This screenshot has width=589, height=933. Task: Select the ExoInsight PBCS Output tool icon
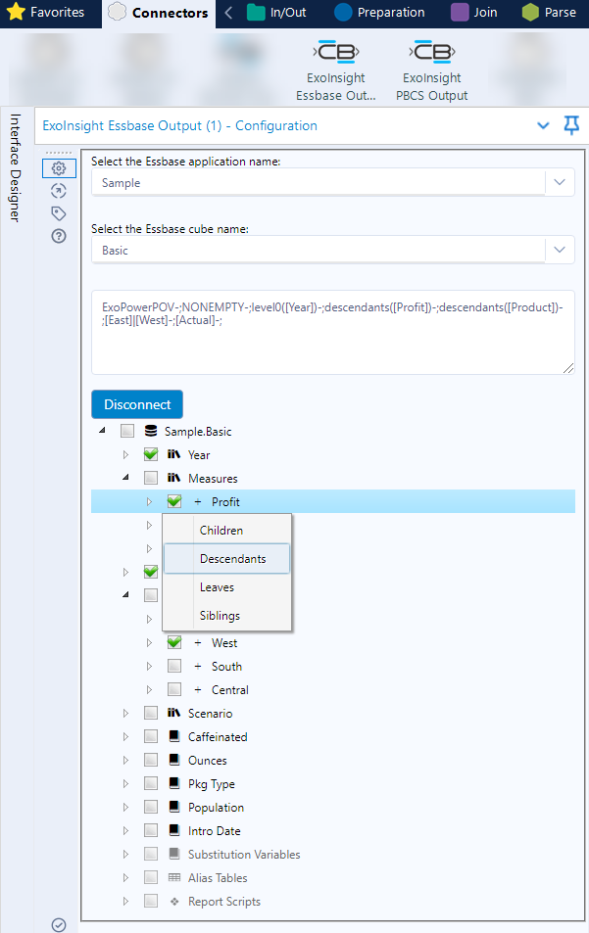pos(432,52)
